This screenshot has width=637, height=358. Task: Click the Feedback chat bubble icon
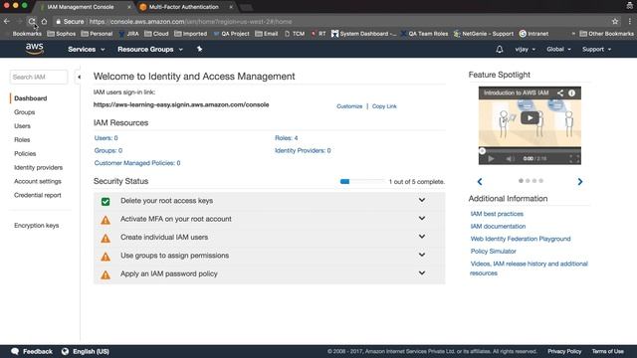(15, 351)
